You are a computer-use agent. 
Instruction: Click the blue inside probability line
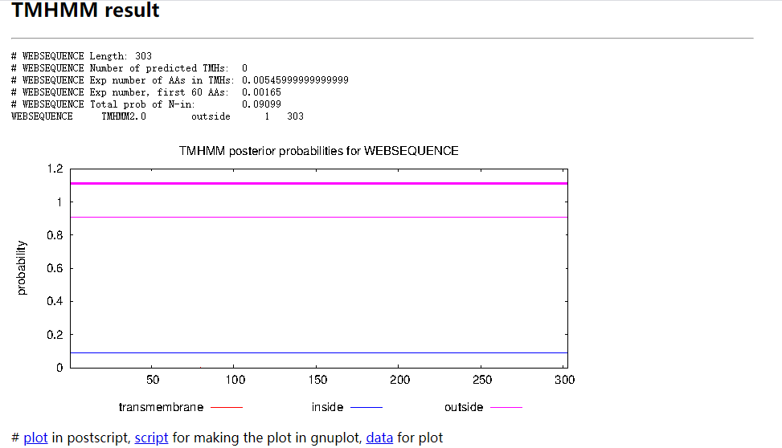click(x=319, y=352)
